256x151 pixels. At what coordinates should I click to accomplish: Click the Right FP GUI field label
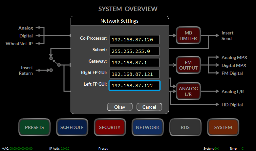pos(94,73)
